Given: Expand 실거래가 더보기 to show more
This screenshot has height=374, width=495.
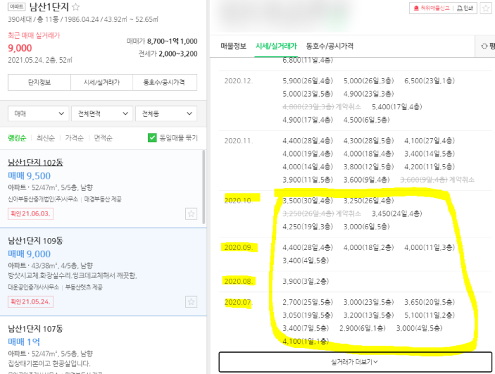Looking at the screenshot, I should coord(355,362).
